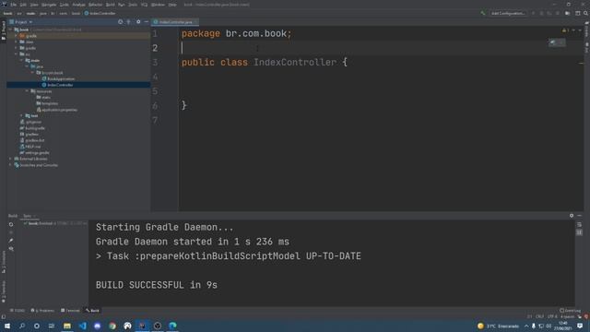Click the GitHub Desktop taskbar icon
This screenshot has width=590, height=332.
click(127, 326)
